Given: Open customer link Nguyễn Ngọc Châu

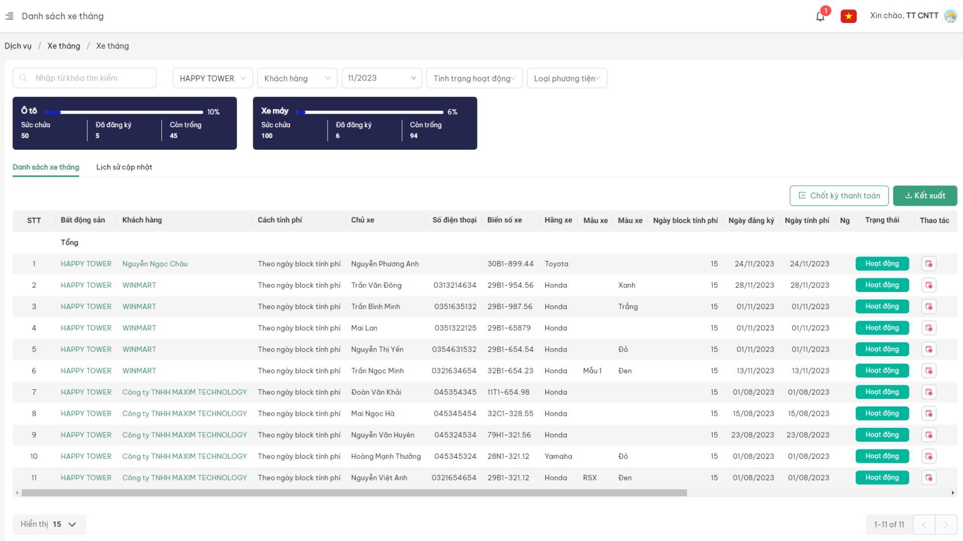Looking at the screenshot, I should tap(155, 264).
